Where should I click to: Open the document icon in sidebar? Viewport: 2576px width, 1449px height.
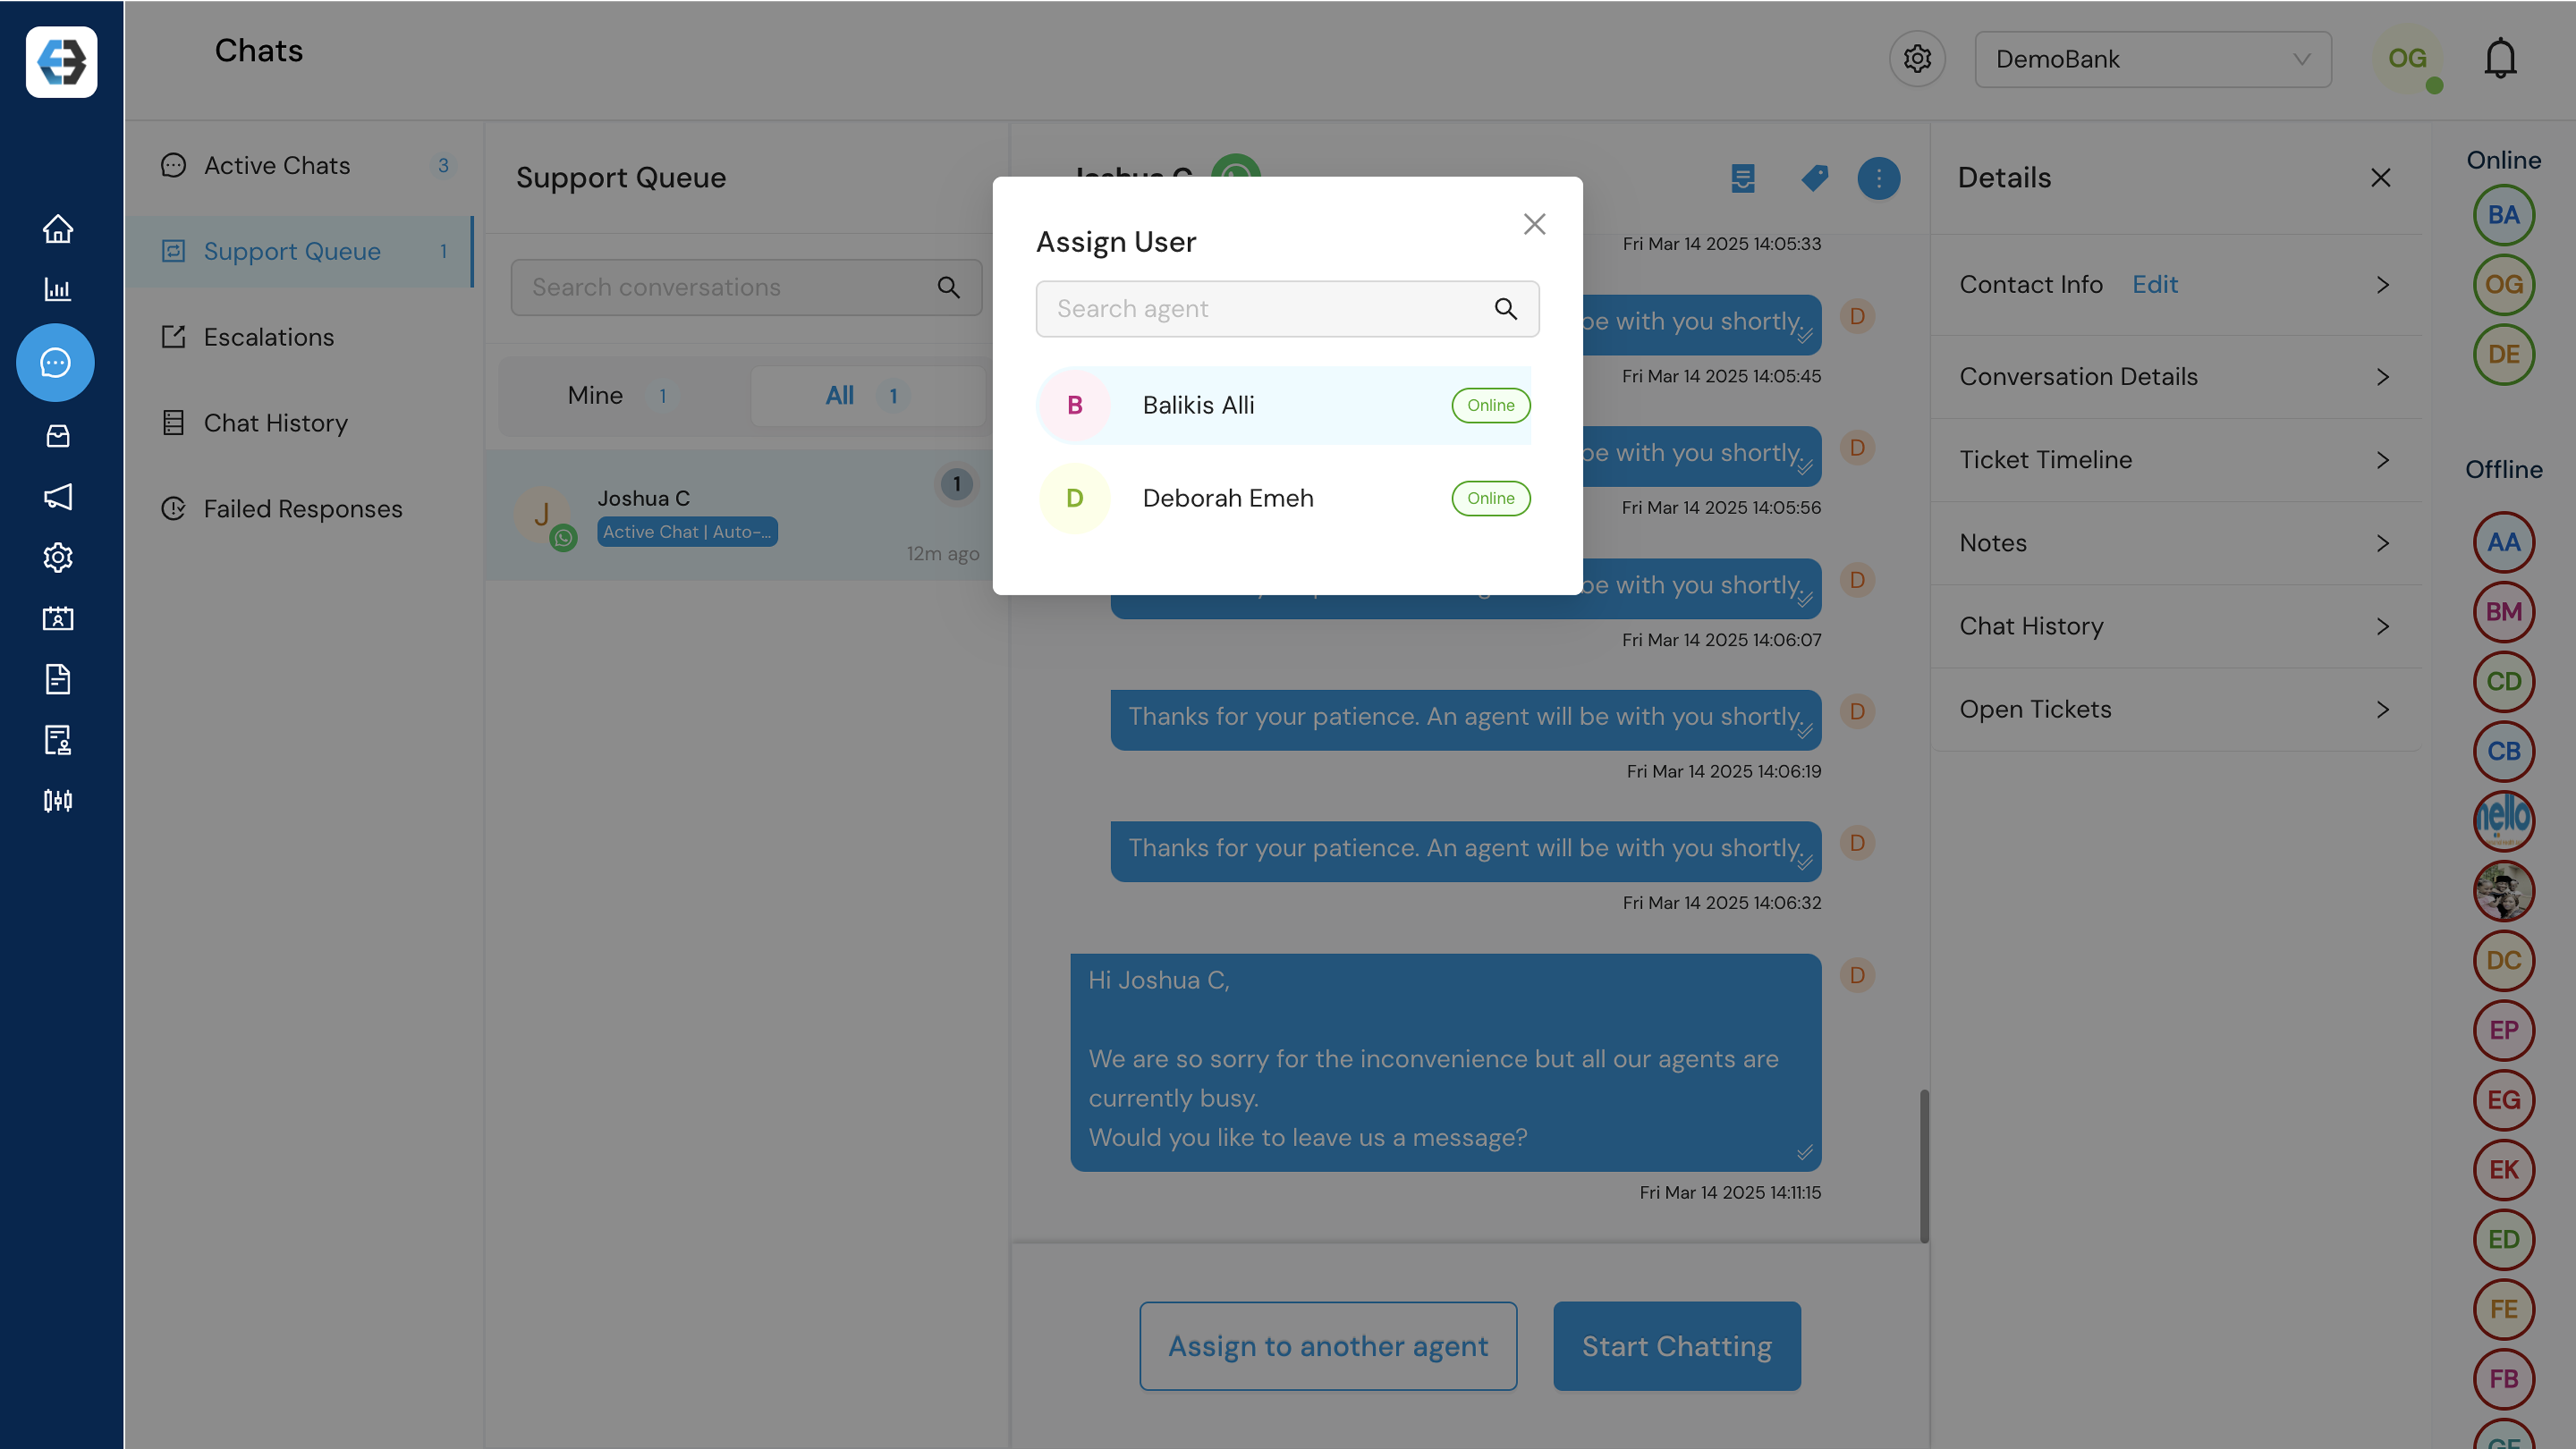(58, 679)
